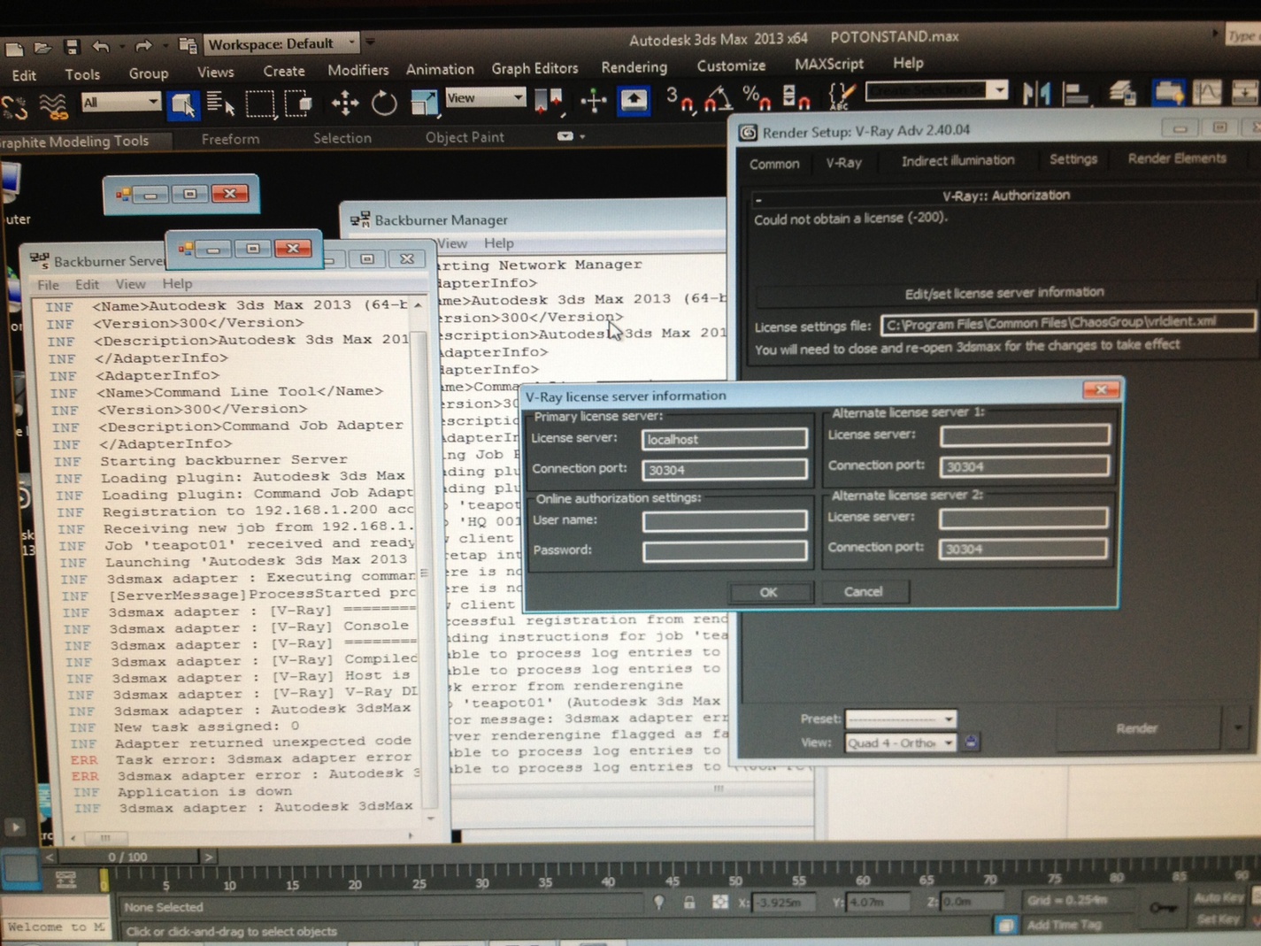This screenshot has height=946, width=1261.
Task: Open the Preset dropdown in Render Setup
Action: (x=901, y=719)
